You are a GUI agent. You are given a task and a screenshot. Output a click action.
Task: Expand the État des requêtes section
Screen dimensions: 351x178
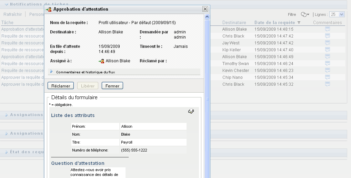click(7, 152)
